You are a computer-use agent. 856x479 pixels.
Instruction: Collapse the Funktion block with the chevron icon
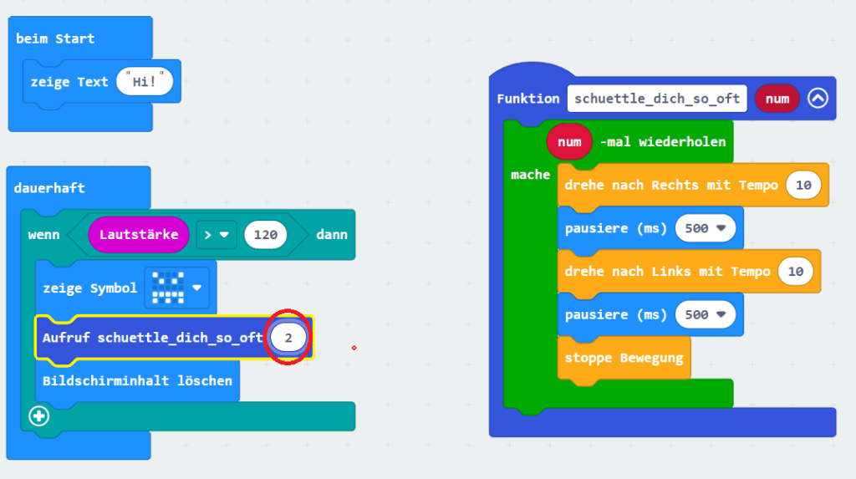(x=818, y=99)
